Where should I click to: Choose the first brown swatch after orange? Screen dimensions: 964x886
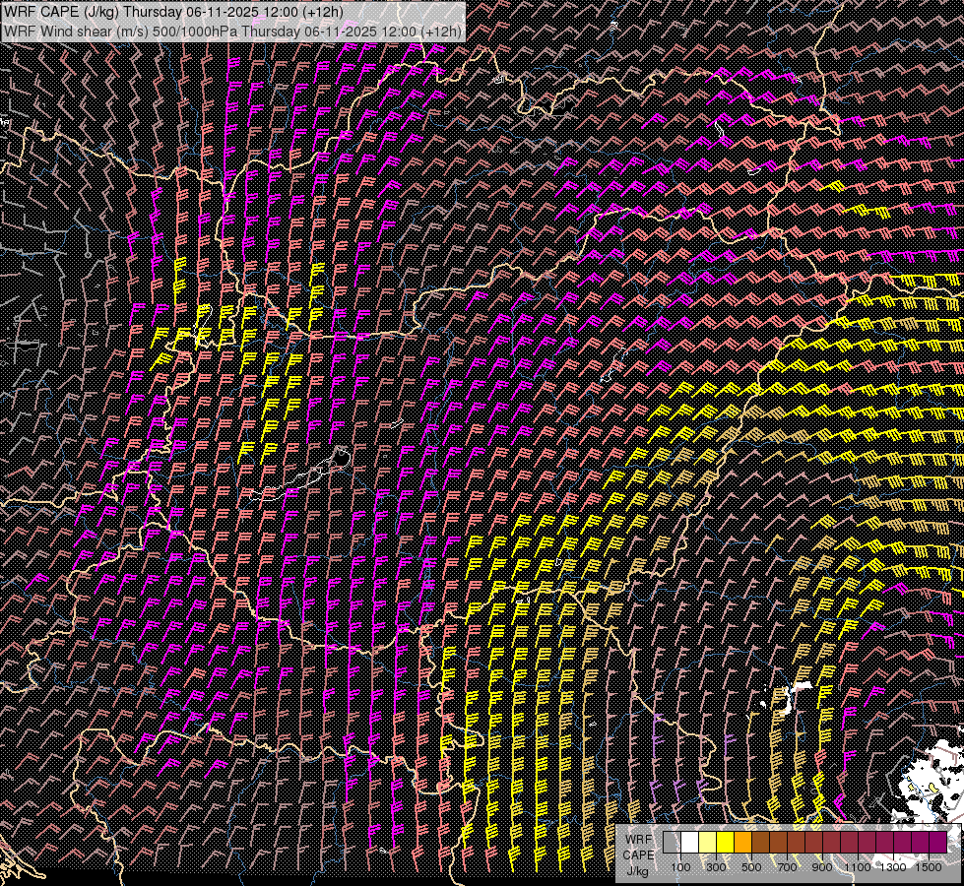760,842
